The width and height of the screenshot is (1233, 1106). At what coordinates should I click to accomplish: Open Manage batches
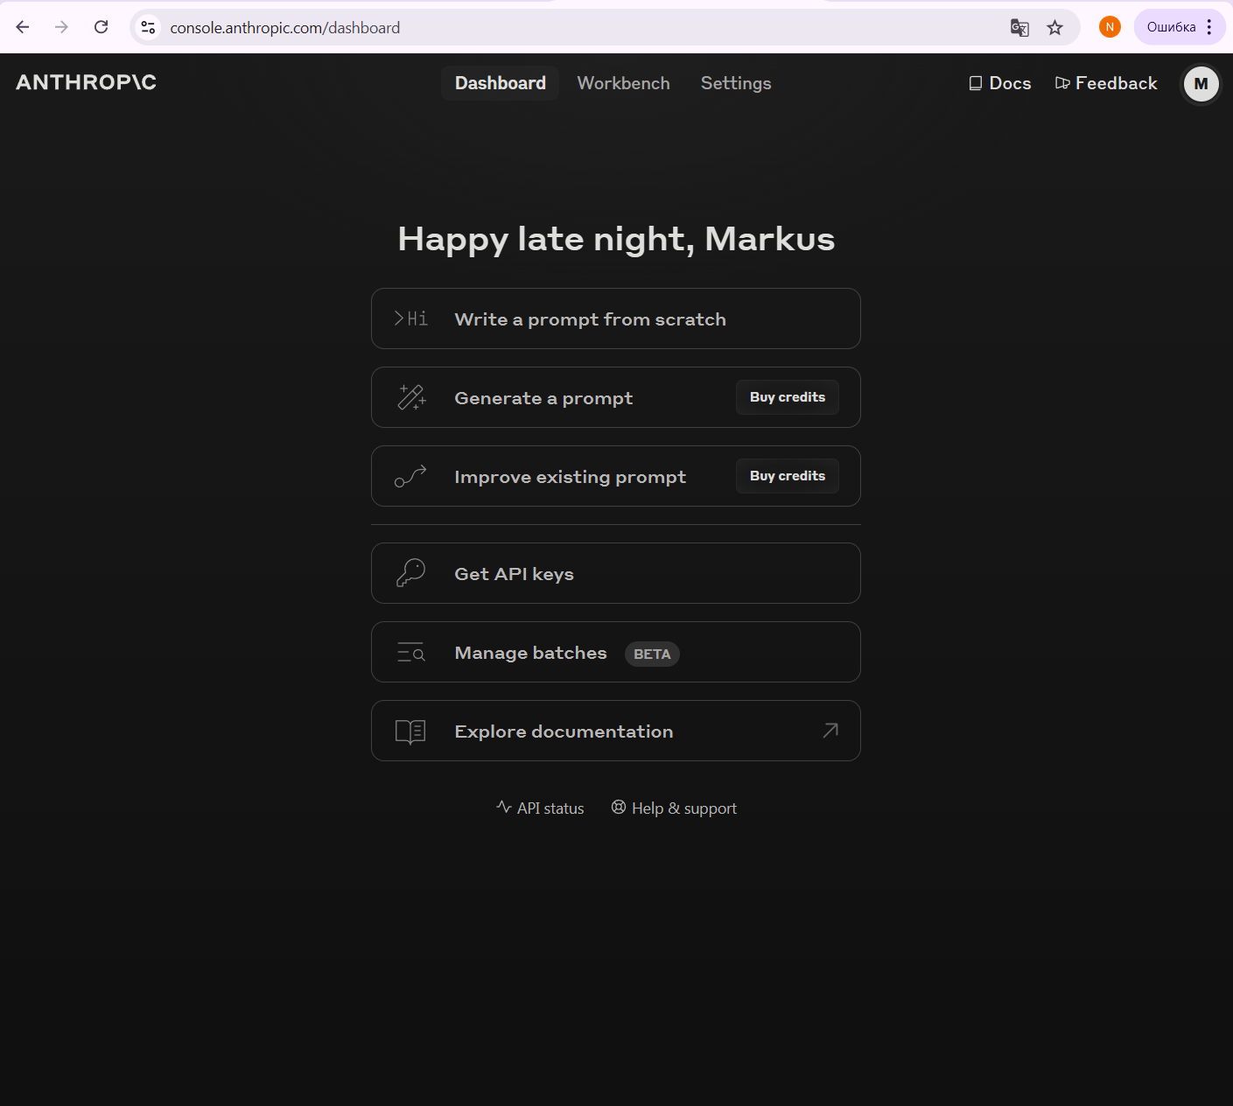coord(616,652)
